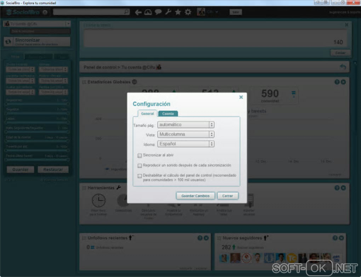Click the Enviar tweet button

click(340, 53)
